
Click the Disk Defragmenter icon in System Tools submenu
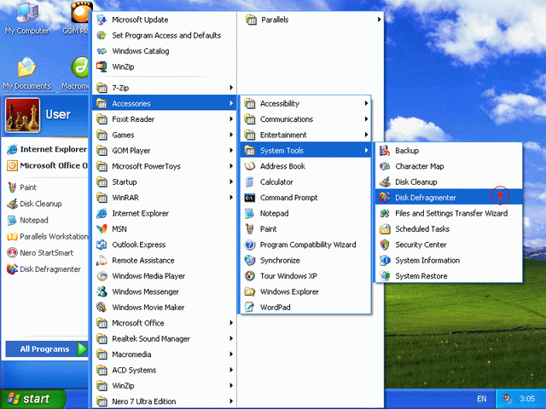[385, 198]
